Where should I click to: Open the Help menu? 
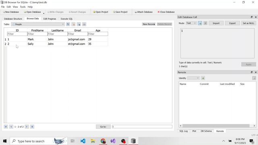(x=30, y=7)
